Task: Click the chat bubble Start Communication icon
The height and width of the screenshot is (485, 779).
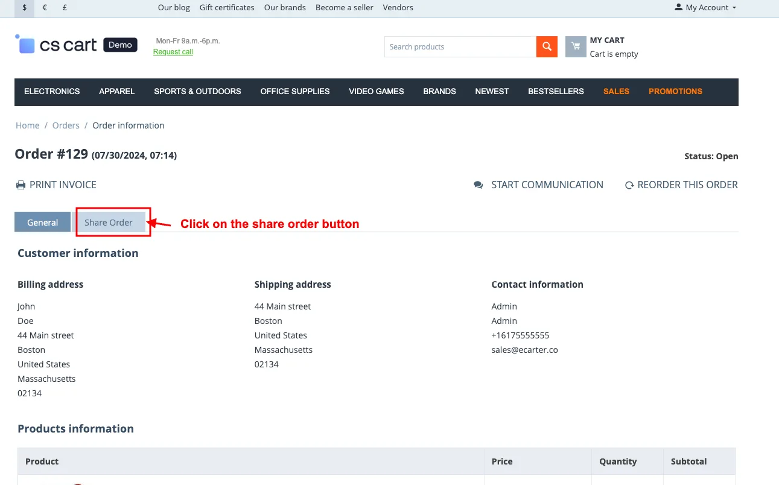Action: (479, 185)
